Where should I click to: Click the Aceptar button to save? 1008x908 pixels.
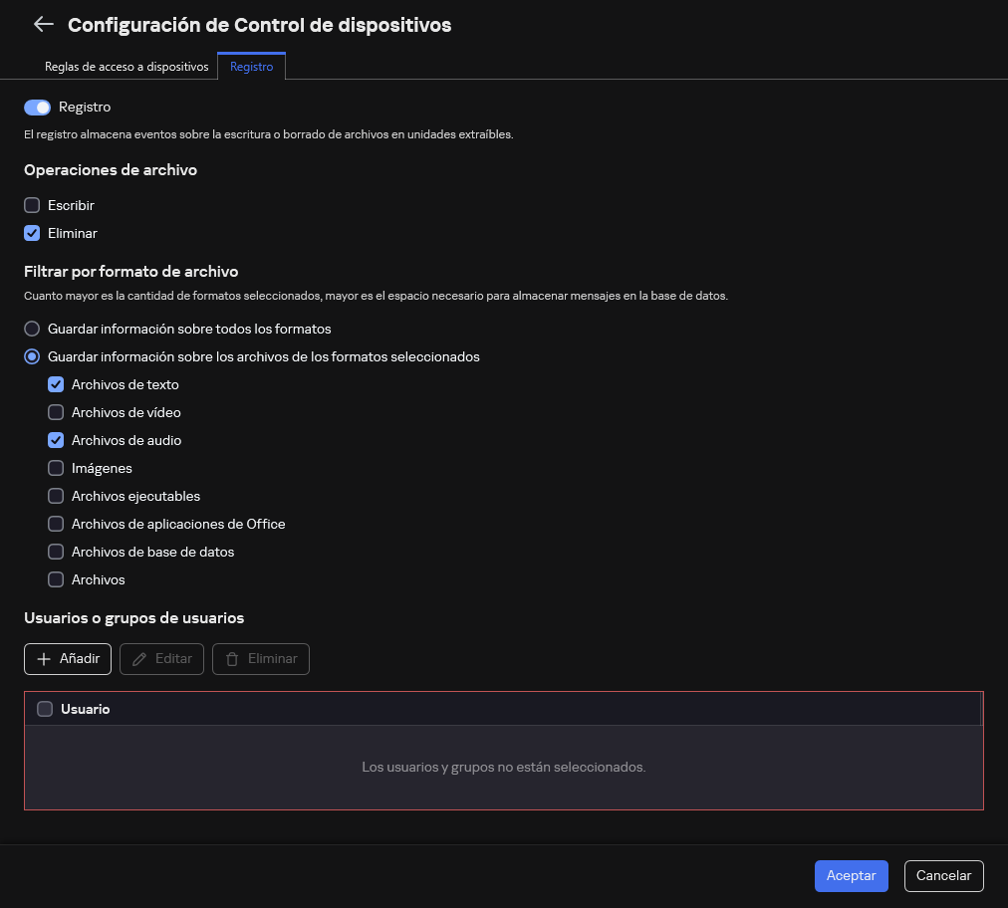851,876
